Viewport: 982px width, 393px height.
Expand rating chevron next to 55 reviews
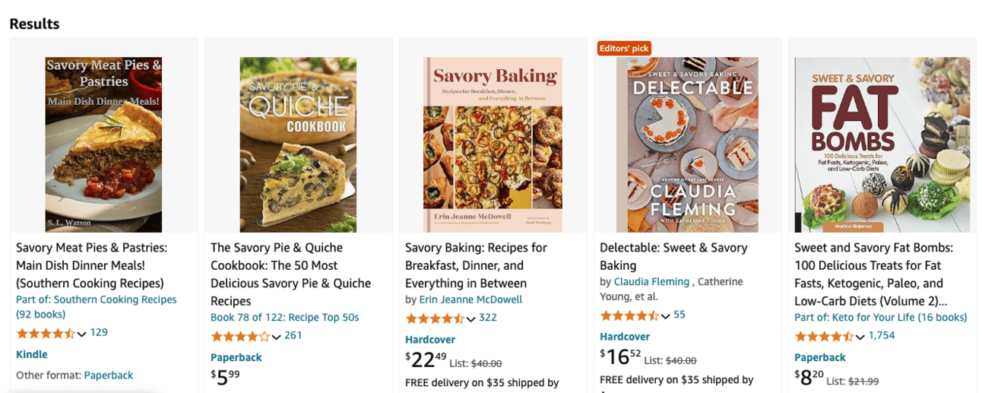666,315
